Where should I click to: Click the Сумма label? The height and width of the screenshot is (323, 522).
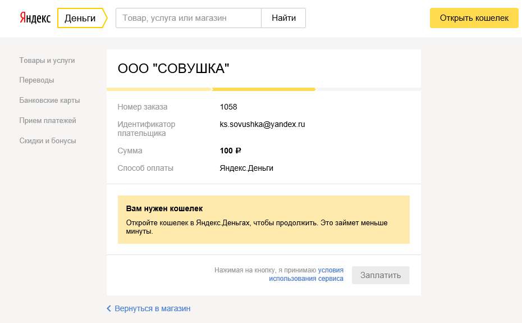130,151
